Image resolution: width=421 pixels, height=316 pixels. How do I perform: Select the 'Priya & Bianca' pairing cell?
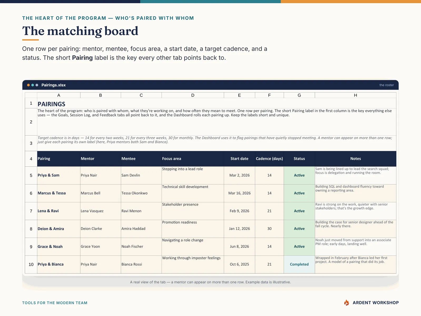pos(59,264)
